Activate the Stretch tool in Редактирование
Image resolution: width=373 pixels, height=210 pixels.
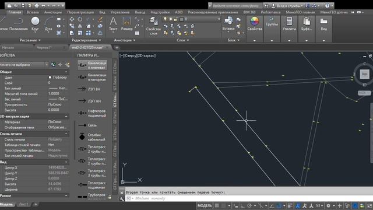72,33
